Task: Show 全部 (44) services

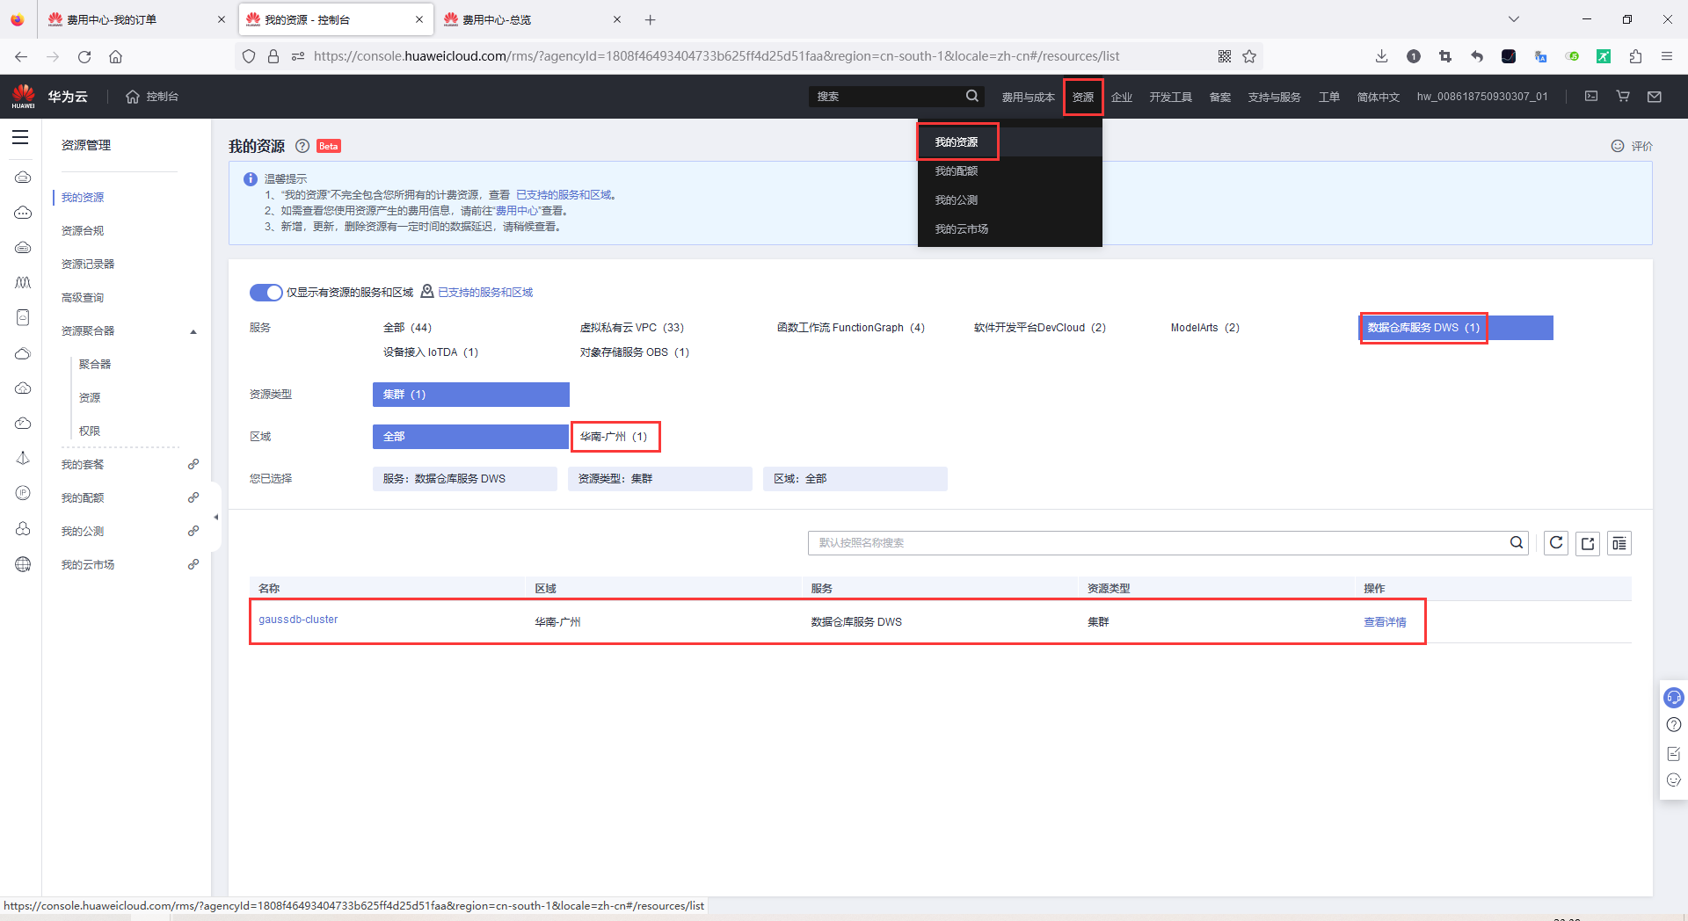Action: (407, 328)
